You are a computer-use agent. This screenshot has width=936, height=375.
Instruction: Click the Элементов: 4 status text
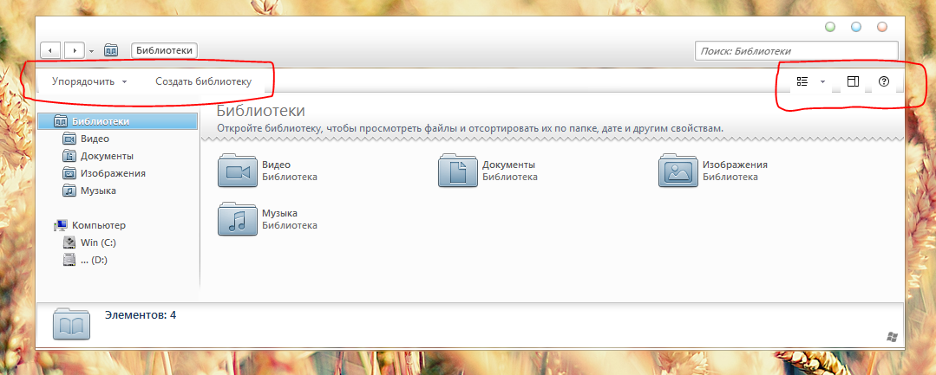(141, 314)
